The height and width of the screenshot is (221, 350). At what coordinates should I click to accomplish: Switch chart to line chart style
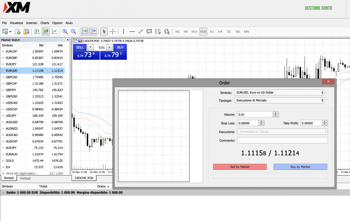54,31
